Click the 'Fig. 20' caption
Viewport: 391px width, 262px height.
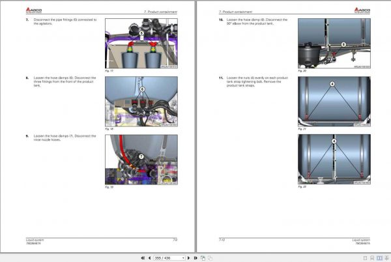pos(302,71)
